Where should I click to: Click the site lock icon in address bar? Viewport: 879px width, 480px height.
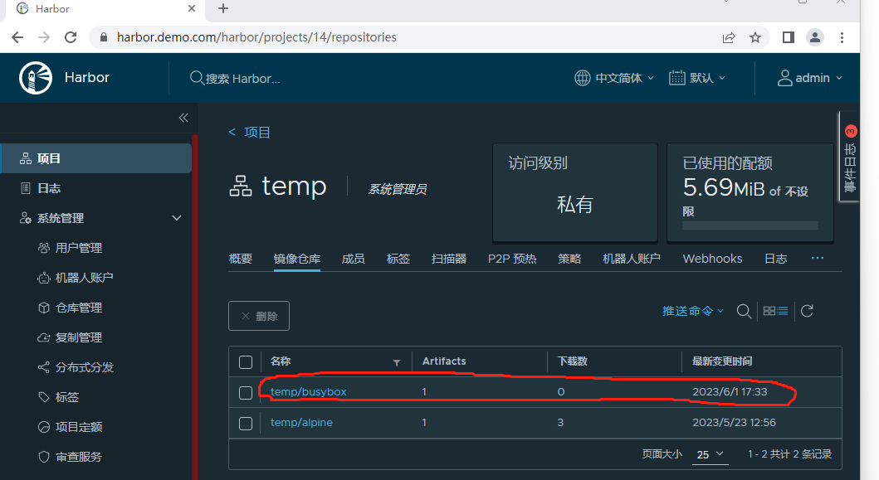pyautogui.click(x=103, y=37)
